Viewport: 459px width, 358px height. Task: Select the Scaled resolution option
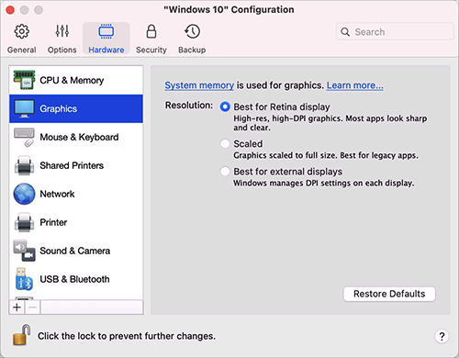click(x=225, y=143)
